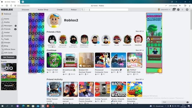Open Stone Miner Simulator thumbnail

(135, 89)
